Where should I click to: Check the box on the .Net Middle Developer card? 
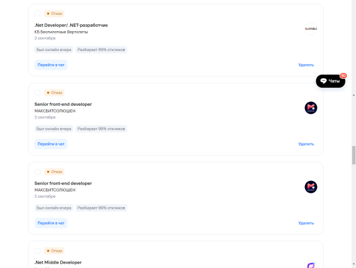tap(38, 251)
